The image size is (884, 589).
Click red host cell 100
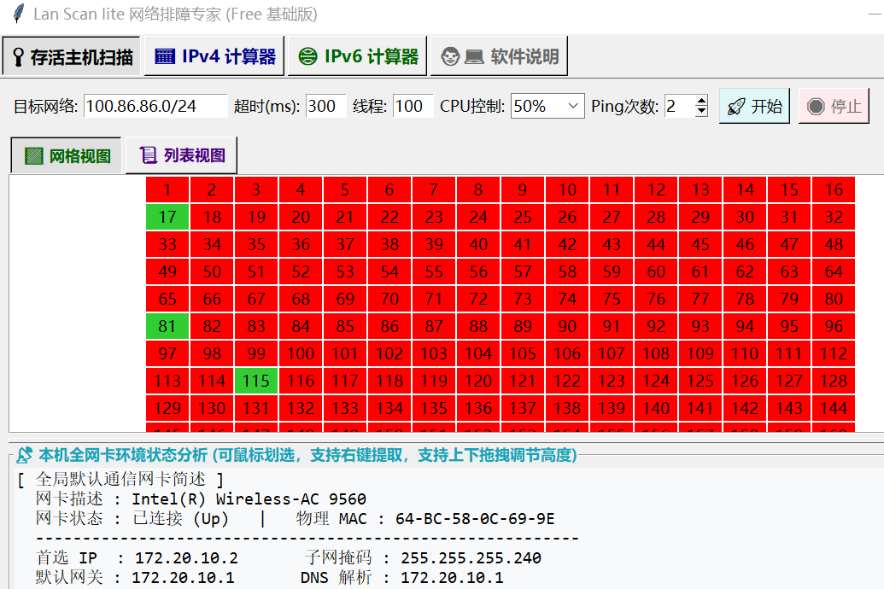pos(301,353)
